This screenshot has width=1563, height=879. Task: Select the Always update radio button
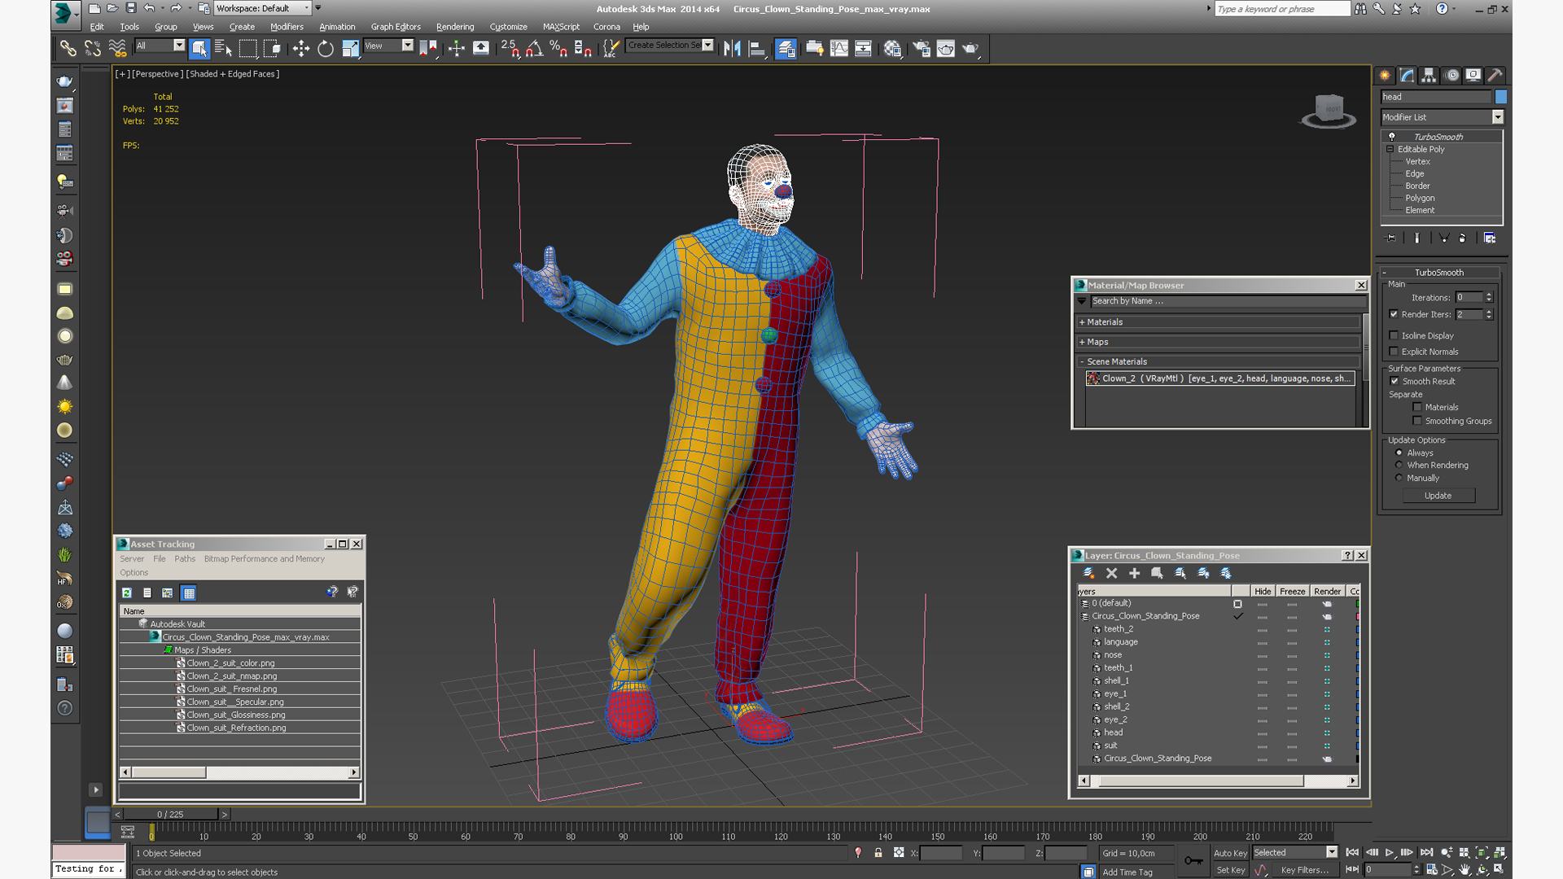[1399, 453]
